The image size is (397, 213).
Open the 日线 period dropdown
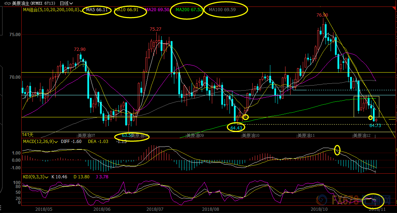67,3
